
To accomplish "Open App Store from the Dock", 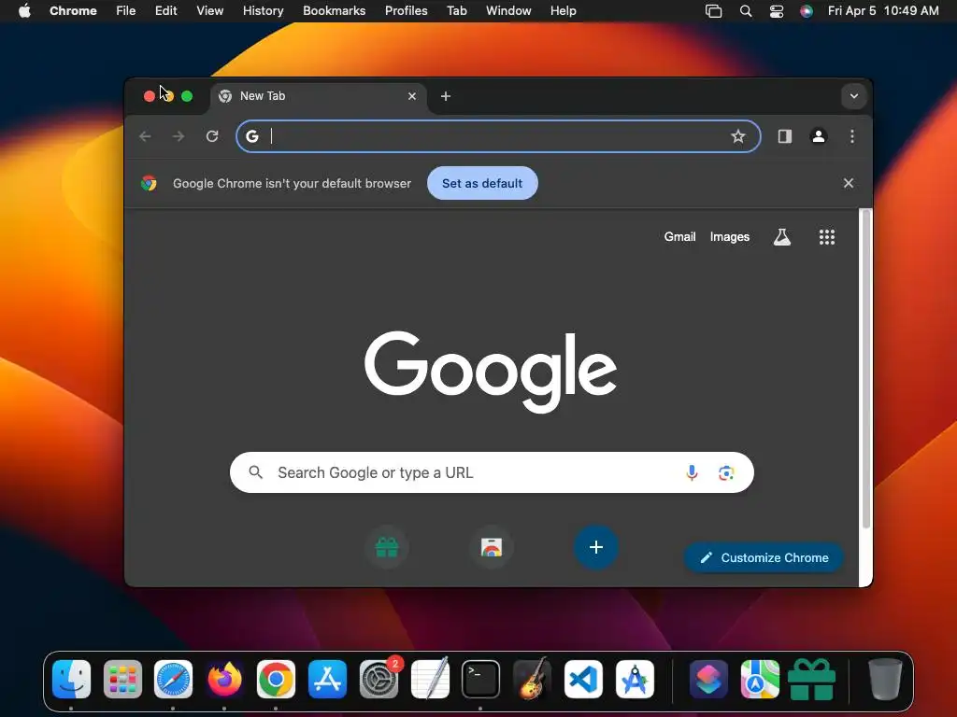I will click(327, 679).
